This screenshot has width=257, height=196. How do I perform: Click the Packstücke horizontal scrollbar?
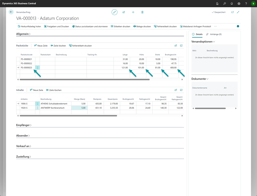click(x=84, y=80)
